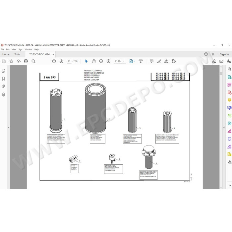Go to next page arrow
Image resolution: width=232 pixels, height=232 pixels.
pos(61,61)
